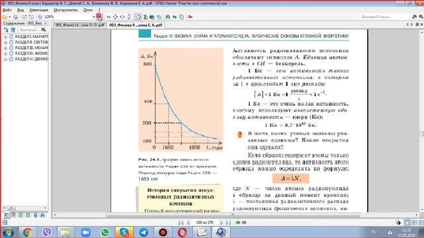Viewport: 424px width, 238px height.
Task: Select РАЗДЕЛ IV. ФИЗИК contents entry
Action: 31,54
